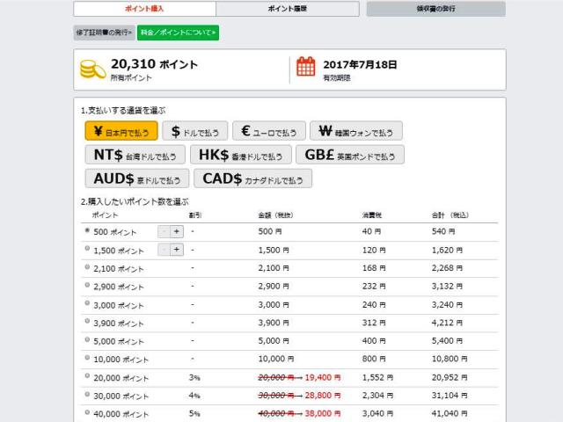Click the 20,310 ポイント balance text
Viewport: 563px width, 422px height.
click(x=155, y=64)
